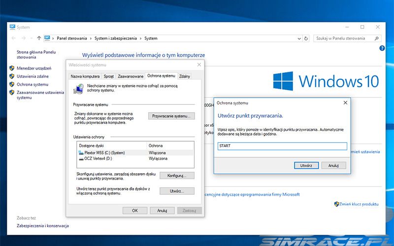Click the up arrow navigation icon
This screenshot has height=246, width=394.
pyautogui.click(x=39, y=38)
